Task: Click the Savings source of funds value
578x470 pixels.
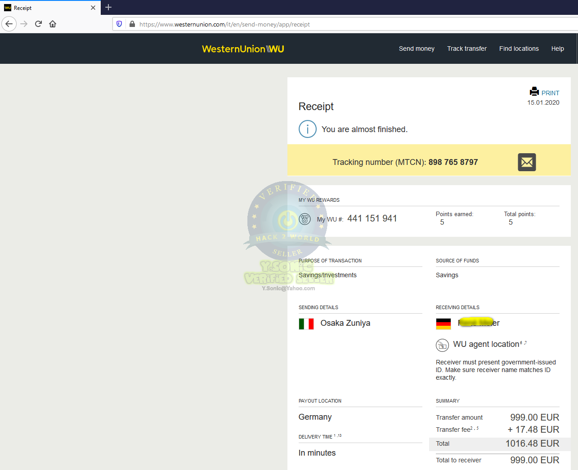Action: point(447,275)
